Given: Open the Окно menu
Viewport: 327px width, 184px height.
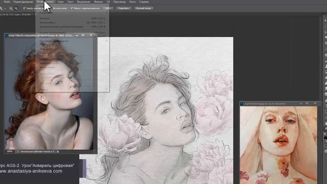Looking at the screenshot, I should click(x=132, y=2).
